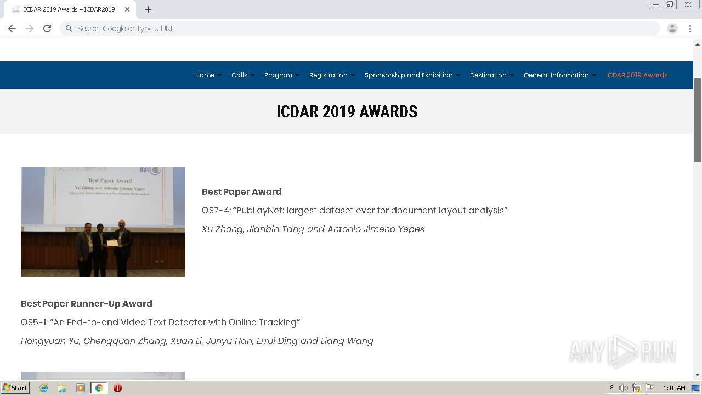Open the volume speaker tray icon
The width and height of the screenshot is (702, 395).
[624, 388]
